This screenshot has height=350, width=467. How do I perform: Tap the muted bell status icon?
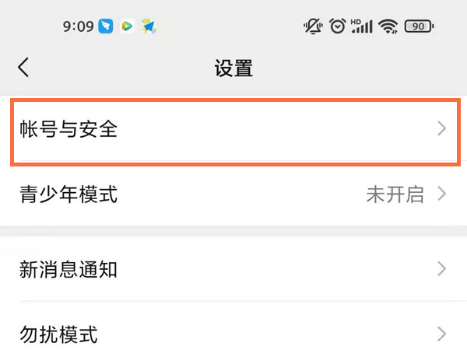click(313, 26)
